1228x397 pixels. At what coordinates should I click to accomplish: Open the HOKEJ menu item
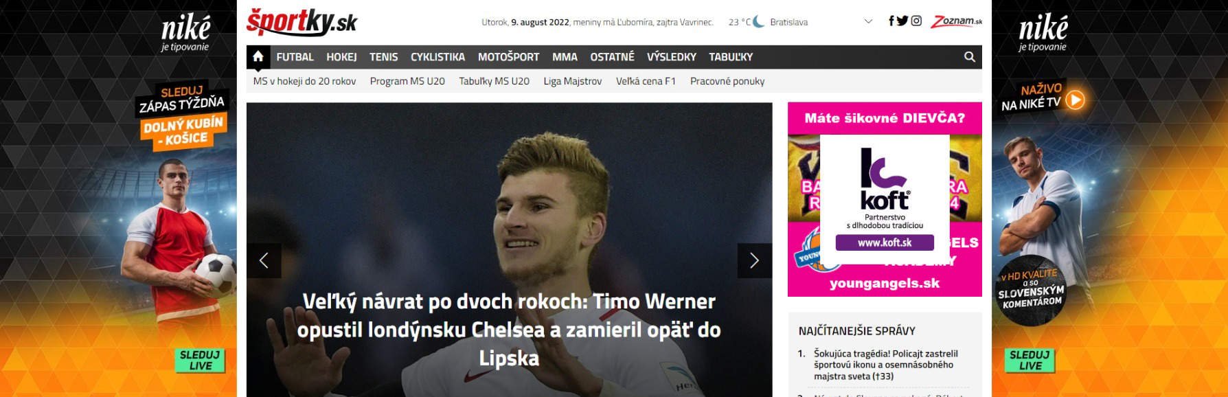(341, 57)
